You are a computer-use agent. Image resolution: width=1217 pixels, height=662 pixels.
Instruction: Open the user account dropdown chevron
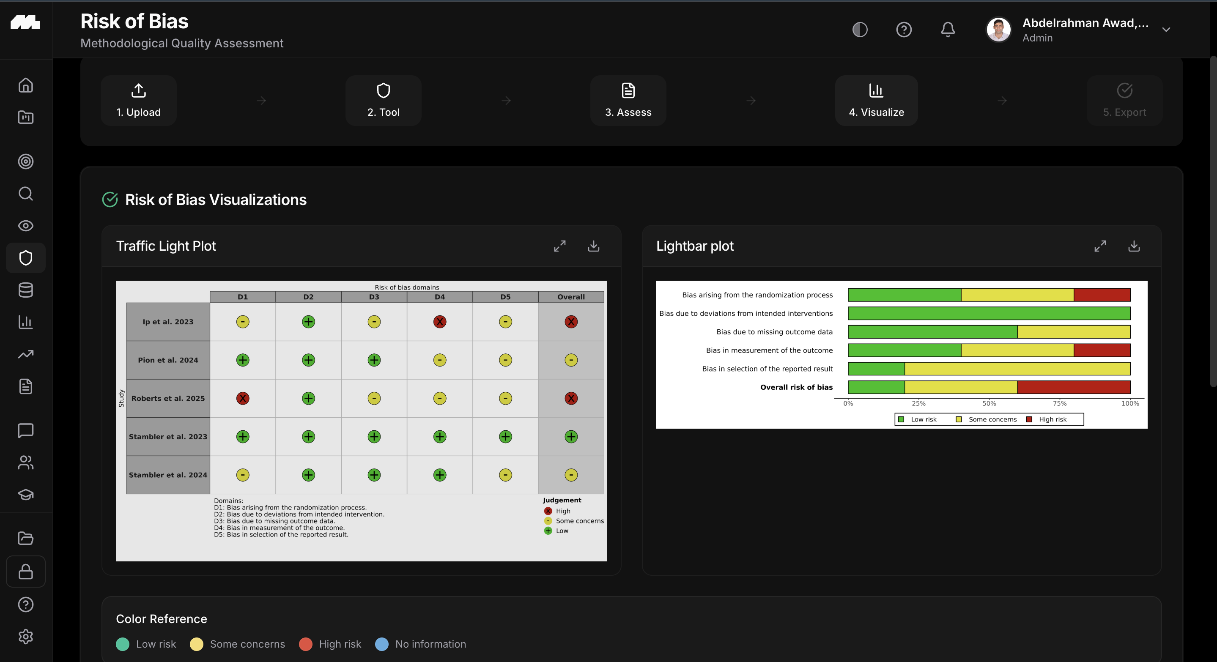[x=1165, y=30]
